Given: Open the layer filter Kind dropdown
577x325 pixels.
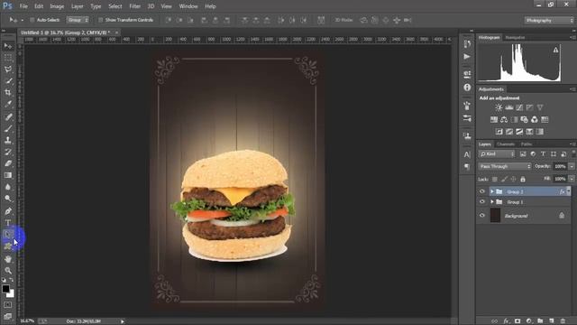Looking at the screenshot, I should coord(497,154).
